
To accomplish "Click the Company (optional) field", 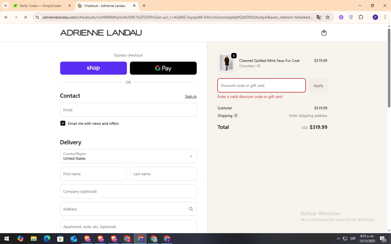I will pos(128,191).
